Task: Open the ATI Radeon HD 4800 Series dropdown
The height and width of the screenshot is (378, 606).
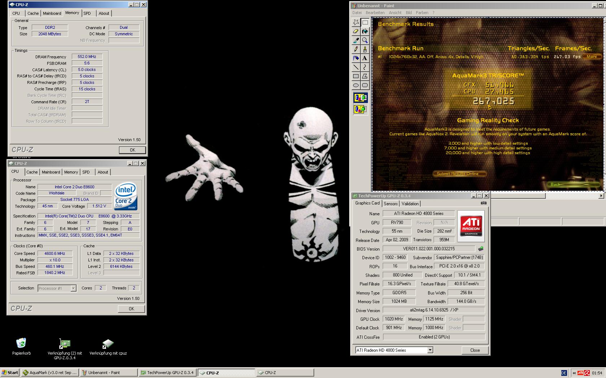Action: [x=430, y=350]
